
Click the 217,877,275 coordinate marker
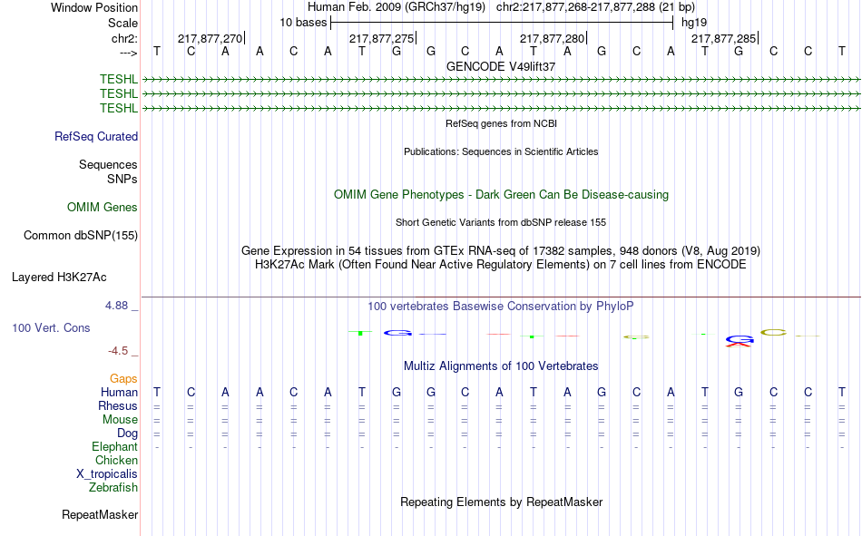pyautogui.click(x=381, y=38)
